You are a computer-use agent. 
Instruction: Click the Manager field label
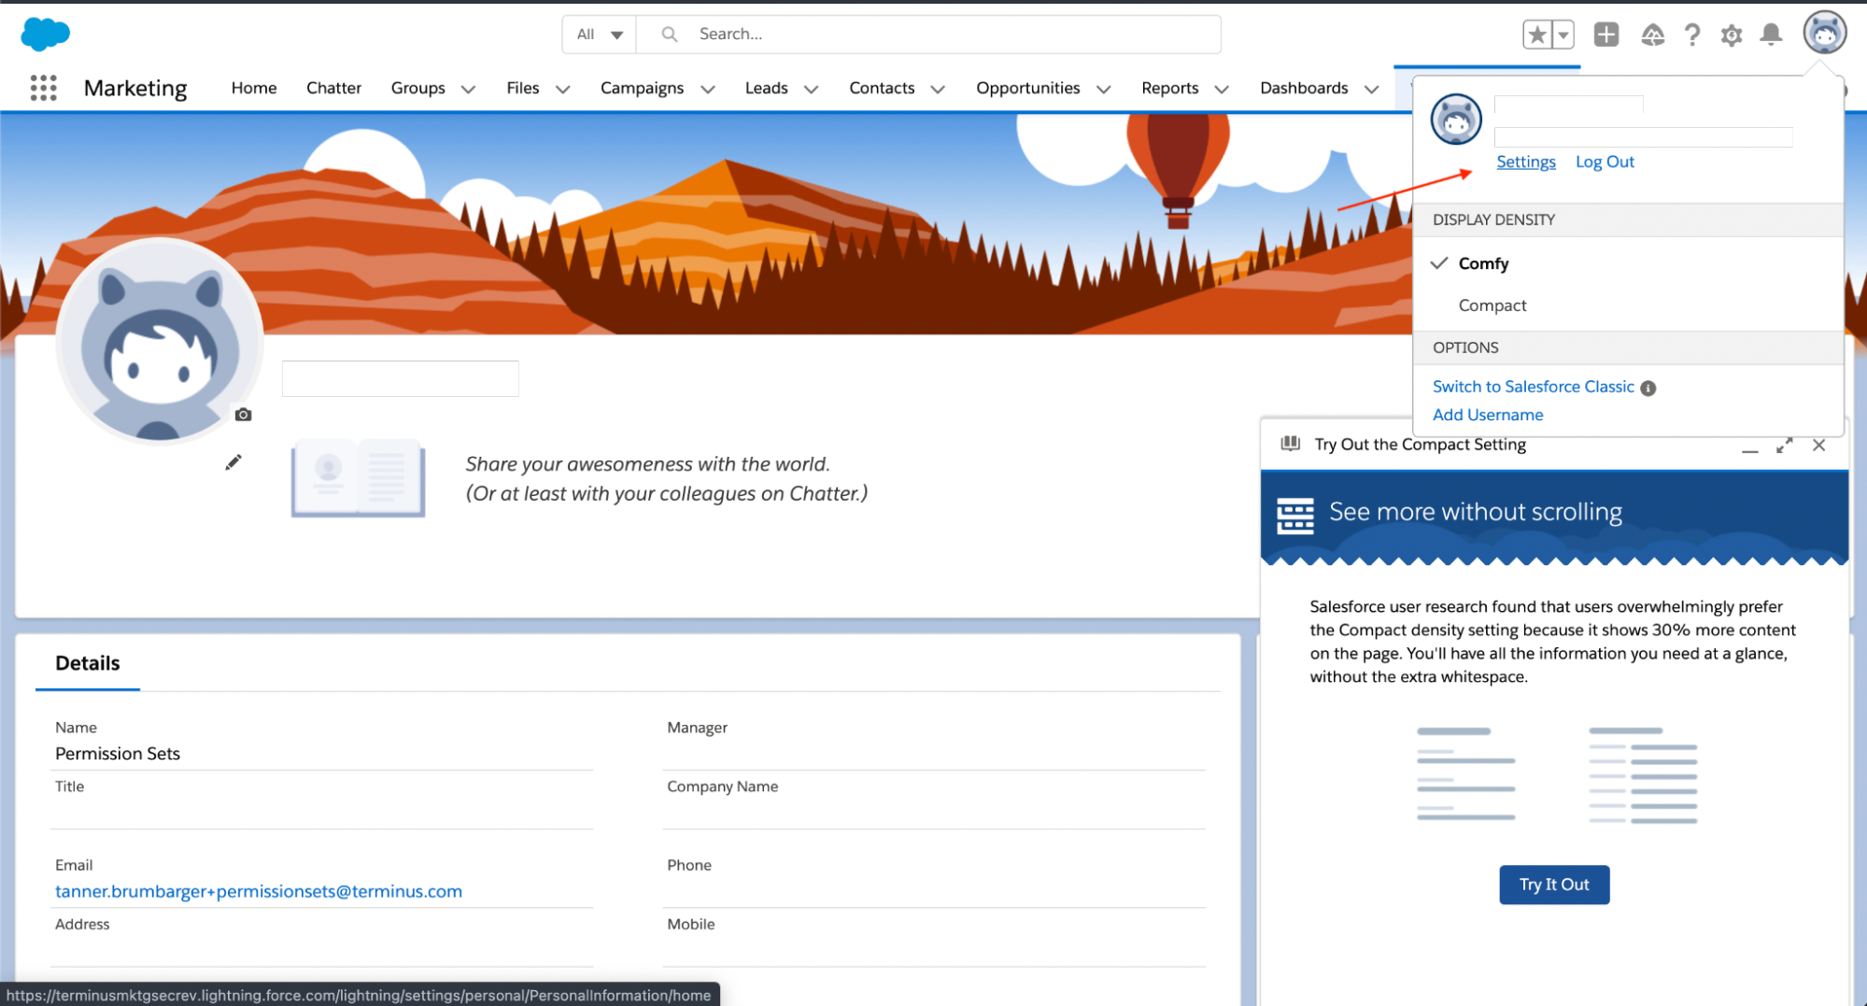[x=697, y=728]
